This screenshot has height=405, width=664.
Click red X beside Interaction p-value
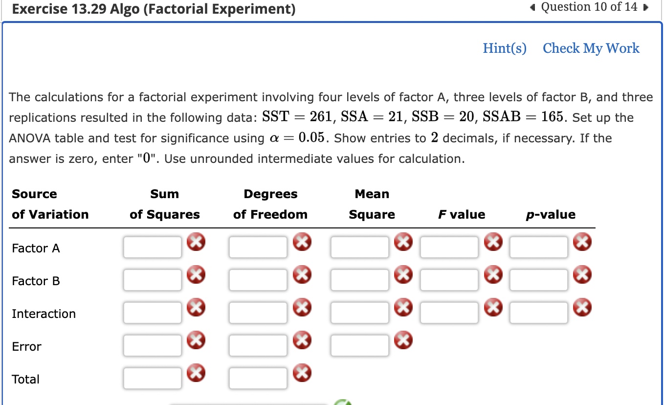tap(582, 307)
